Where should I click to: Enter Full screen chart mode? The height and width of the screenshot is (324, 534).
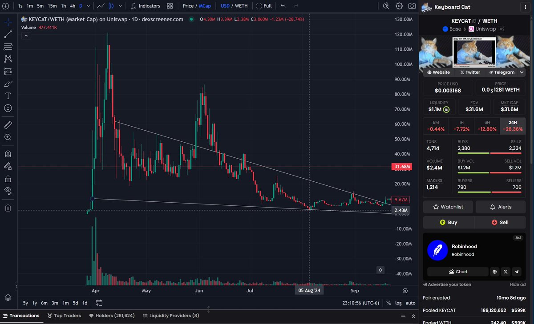(264, 6)
